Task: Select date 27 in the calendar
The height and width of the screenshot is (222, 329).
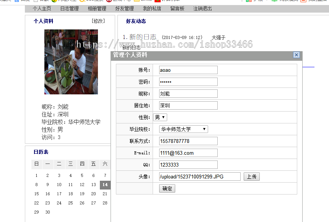Action: pos(94,203)
